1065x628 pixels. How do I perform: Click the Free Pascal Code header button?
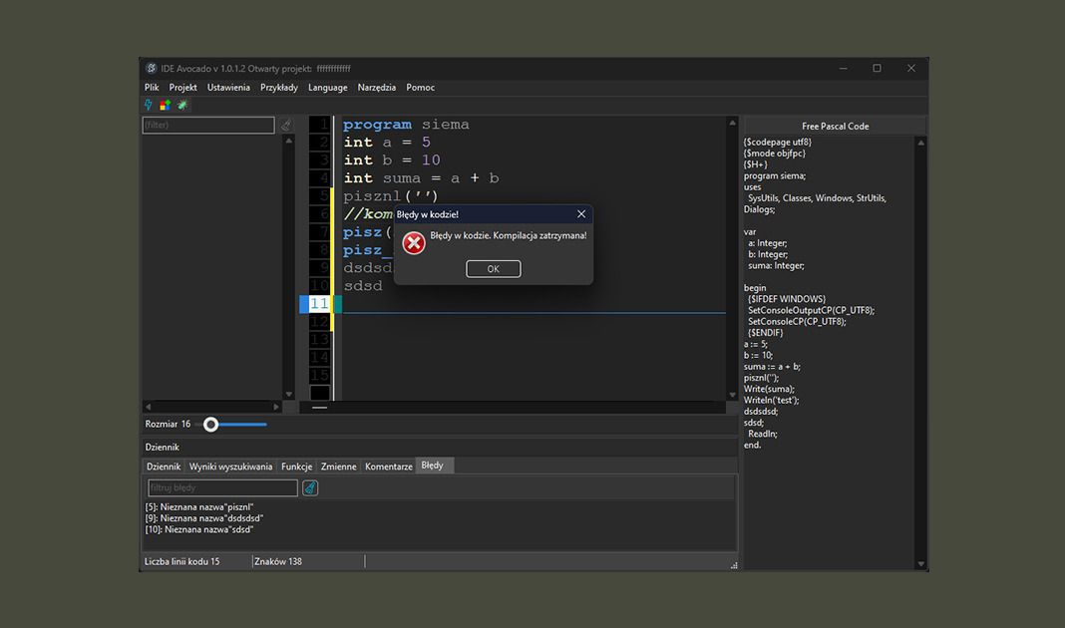coord(835,126)
